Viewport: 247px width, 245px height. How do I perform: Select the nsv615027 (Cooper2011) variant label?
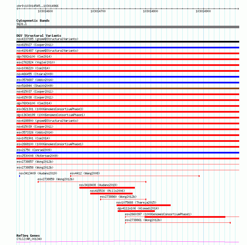[x=35, y=45]
